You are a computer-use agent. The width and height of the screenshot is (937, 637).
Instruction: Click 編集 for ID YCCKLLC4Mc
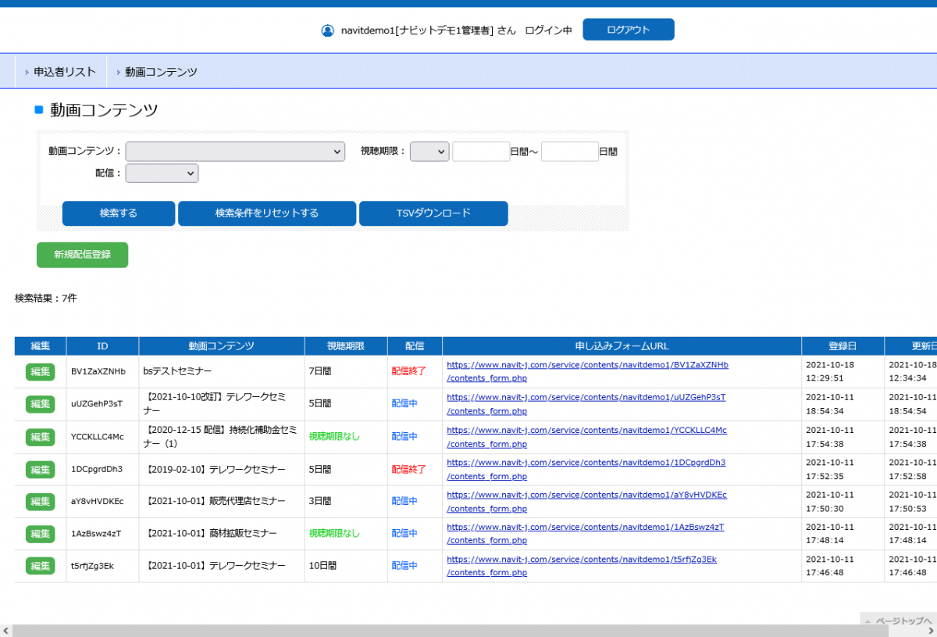(x=40, y=437)
